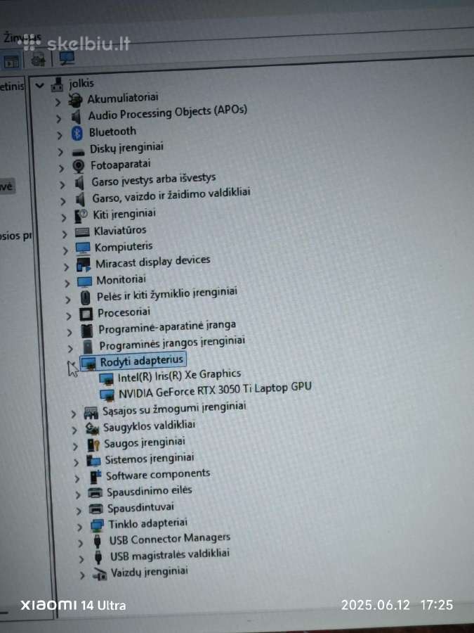
Task: Click the Programinė-aparatinė įranga firmware icon
Action: (86, 331)
